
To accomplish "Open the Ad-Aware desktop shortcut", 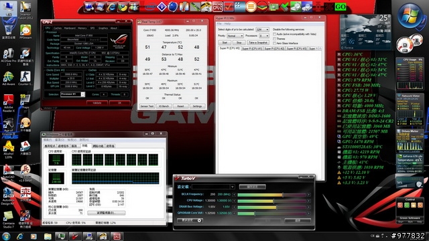I will coord(8,78).
